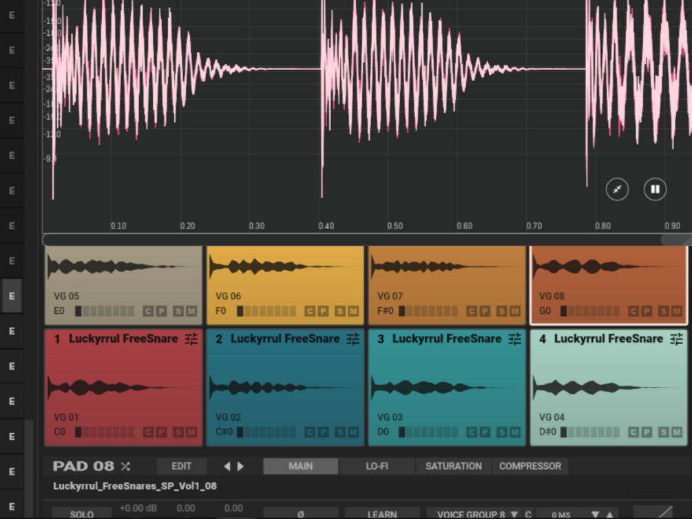The height and width of the screenshot is (519, 692).
Task: Solo pad VG 04 with its S button
Action: point(663,432)
